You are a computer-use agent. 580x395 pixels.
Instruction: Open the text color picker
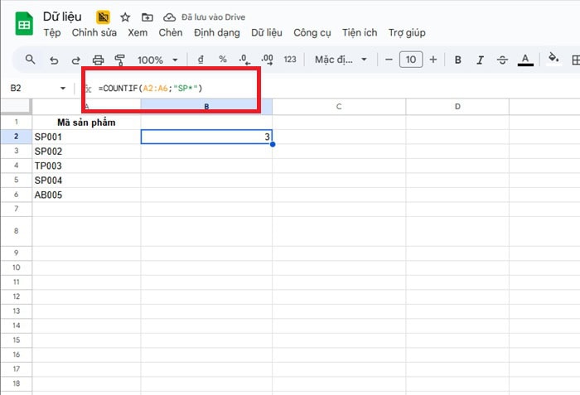point(524,60)
